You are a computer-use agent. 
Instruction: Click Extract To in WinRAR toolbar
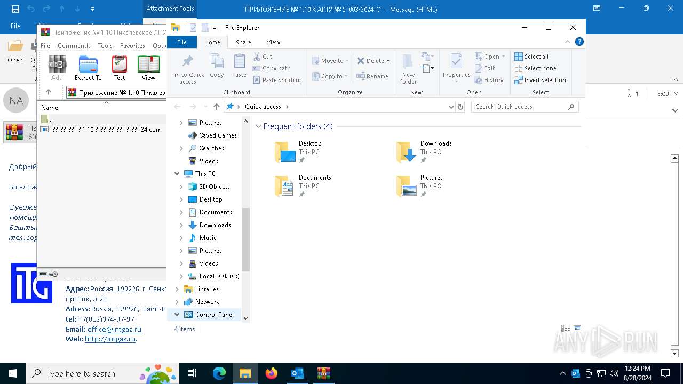point(88,68)
